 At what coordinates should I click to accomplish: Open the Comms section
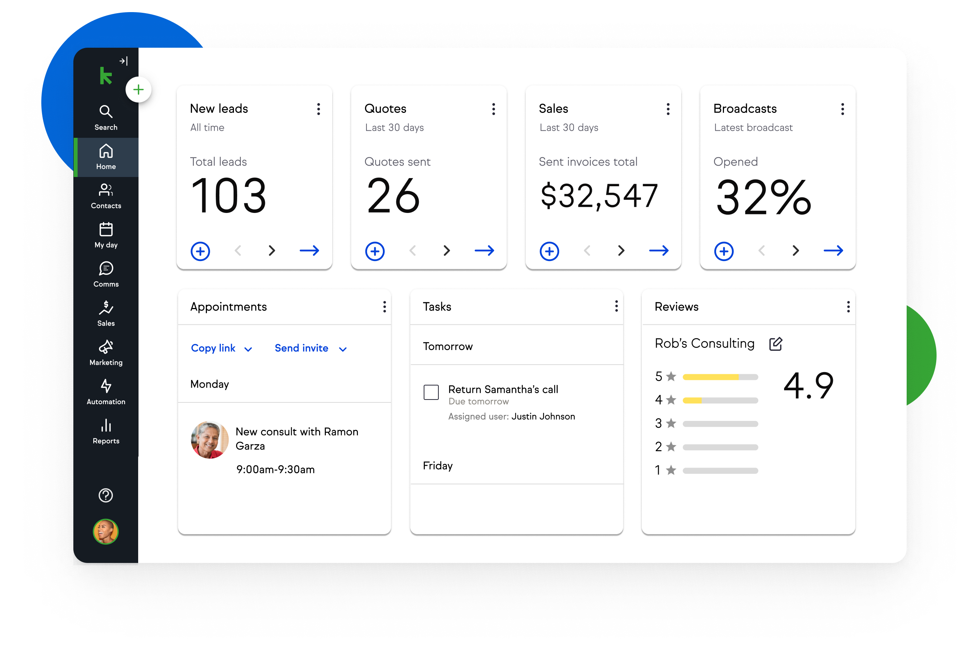[105, 274]
